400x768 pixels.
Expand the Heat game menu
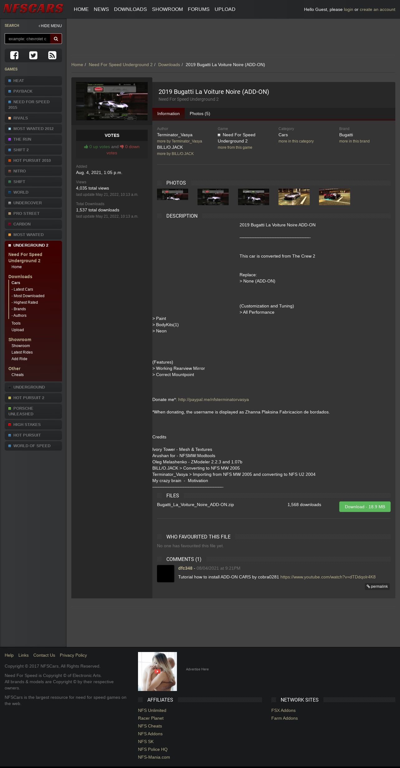point(33,81)
